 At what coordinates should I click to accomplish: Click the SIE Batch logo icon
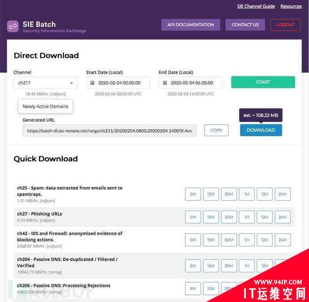click(x=13, y=26)
